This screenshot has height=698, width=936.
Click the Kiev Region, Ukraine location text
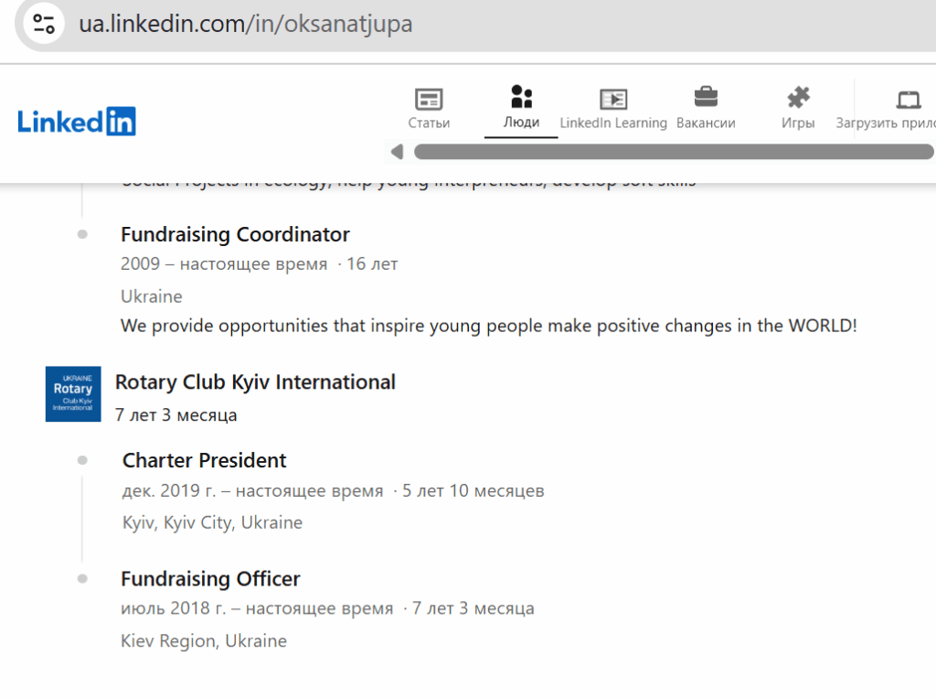point(203,640)
